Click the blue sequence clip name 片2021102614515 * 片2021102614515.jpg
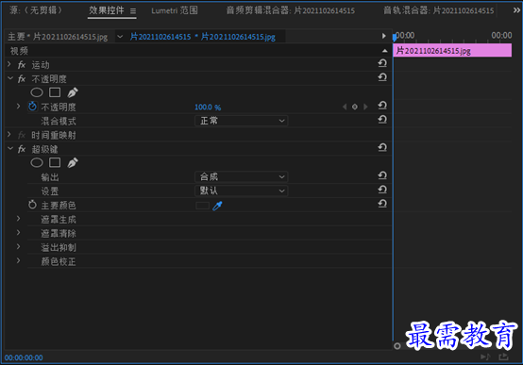 [203, 37]
